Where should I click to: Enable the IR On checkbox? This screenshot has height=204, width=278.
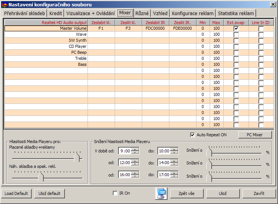point(115,193)
